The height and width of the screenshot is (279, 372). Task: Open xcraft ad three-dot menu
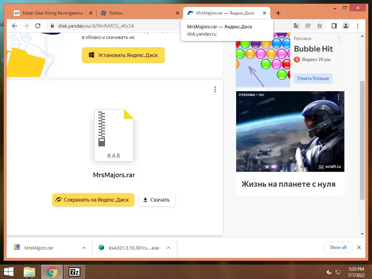(339, 97)
